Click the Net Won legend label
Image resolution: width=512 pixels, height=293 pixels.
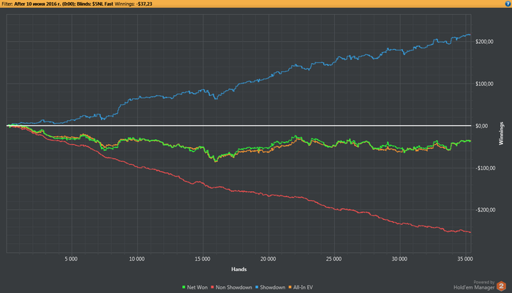click(x=197, y=287)
